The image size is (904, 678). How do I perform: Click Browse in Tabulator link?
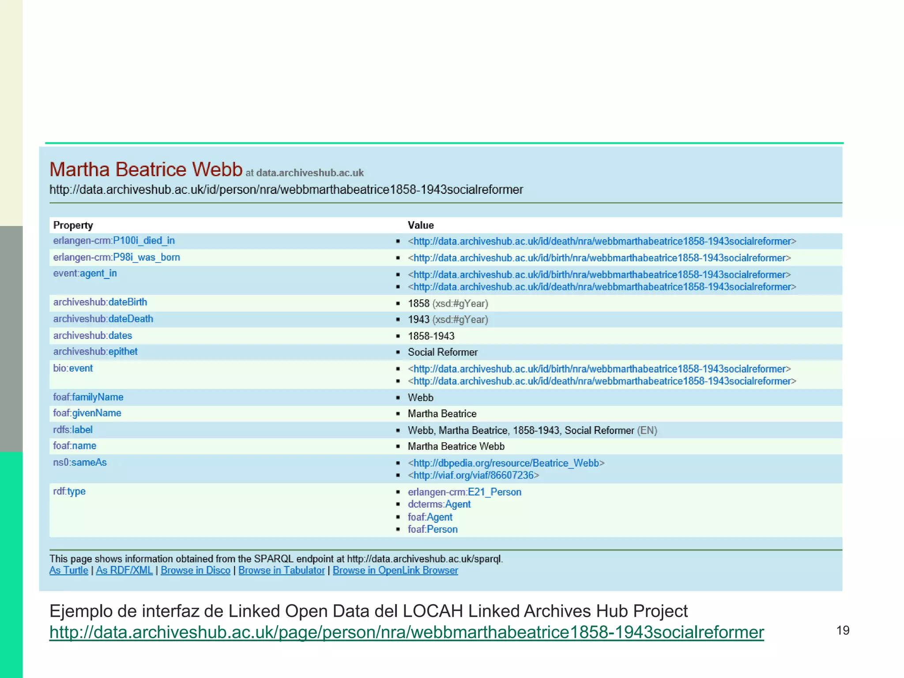282,570
